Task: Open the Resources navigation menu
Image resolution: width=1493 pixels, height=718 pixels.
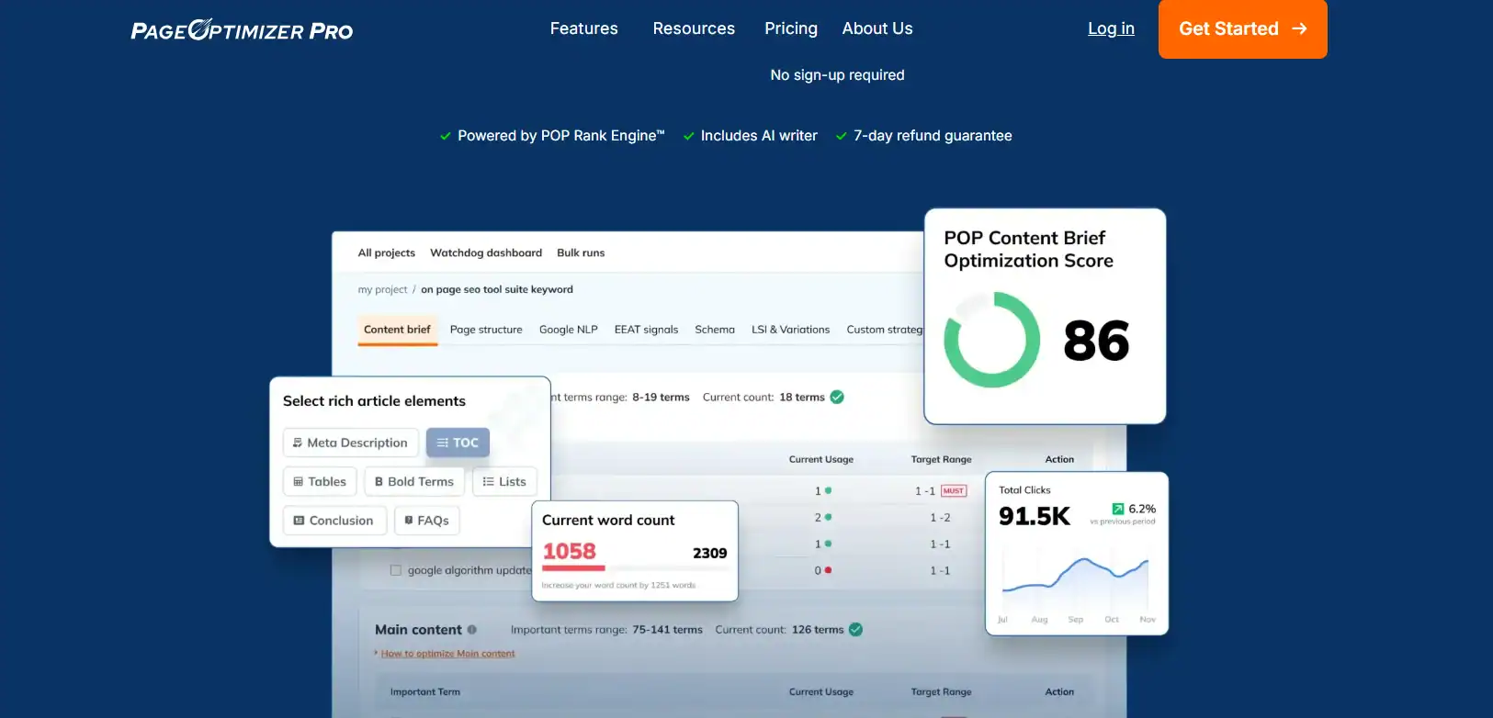Action: 694,28
